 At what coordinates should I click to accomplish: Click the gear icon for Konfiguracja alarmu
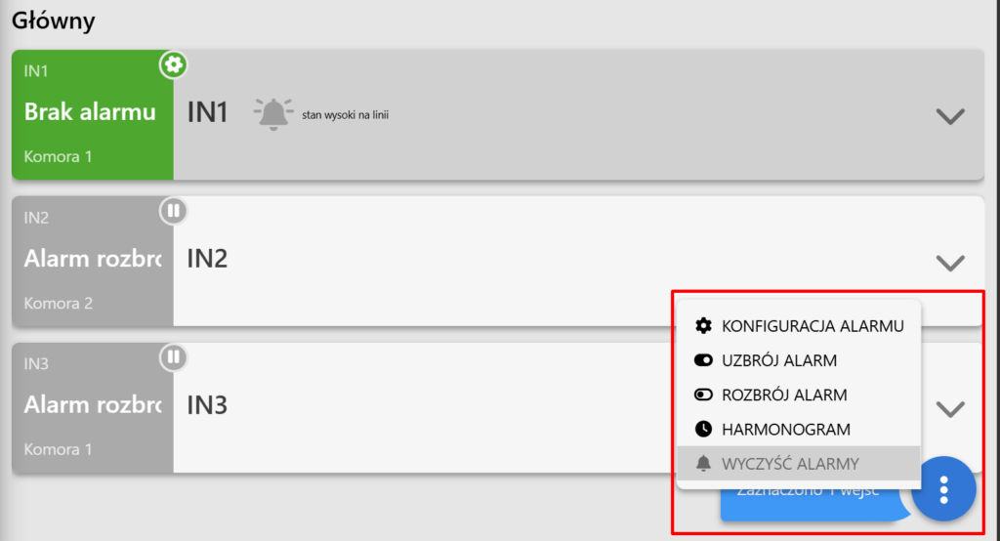pyautogui.click(x=703, y=326)
